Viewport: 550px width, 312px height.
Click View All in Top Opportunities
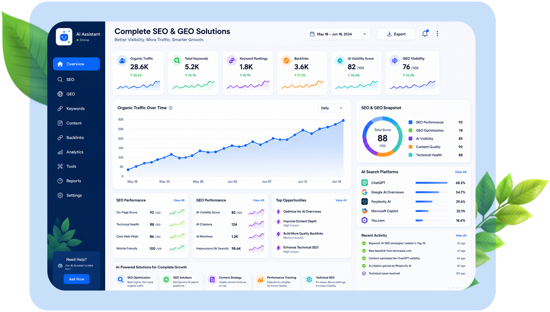pos(341,200)
